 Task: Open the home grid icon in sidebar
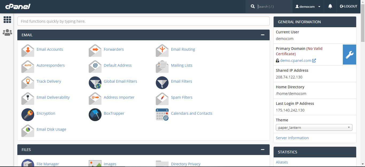(7, 19)
